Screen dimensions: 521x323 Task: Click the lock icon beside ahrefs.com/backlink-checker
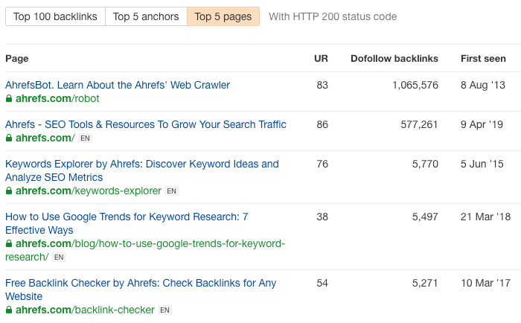coord(9,310)
